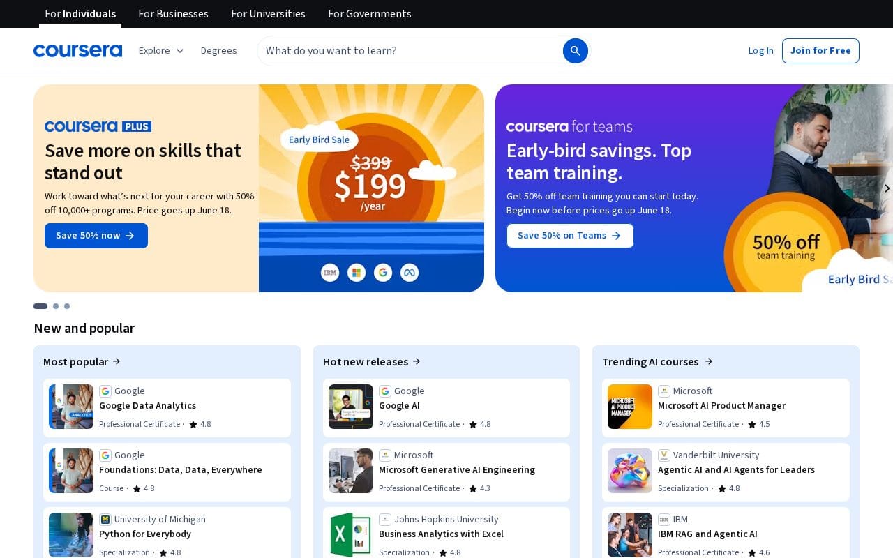Click arrow next to Trending AI courses

click(709, 361)
